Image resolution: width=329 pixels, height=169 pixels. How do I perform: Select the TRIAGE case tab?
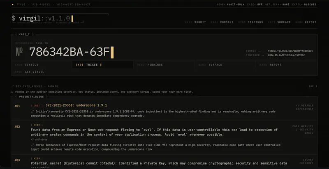click(x=103, y=65)
